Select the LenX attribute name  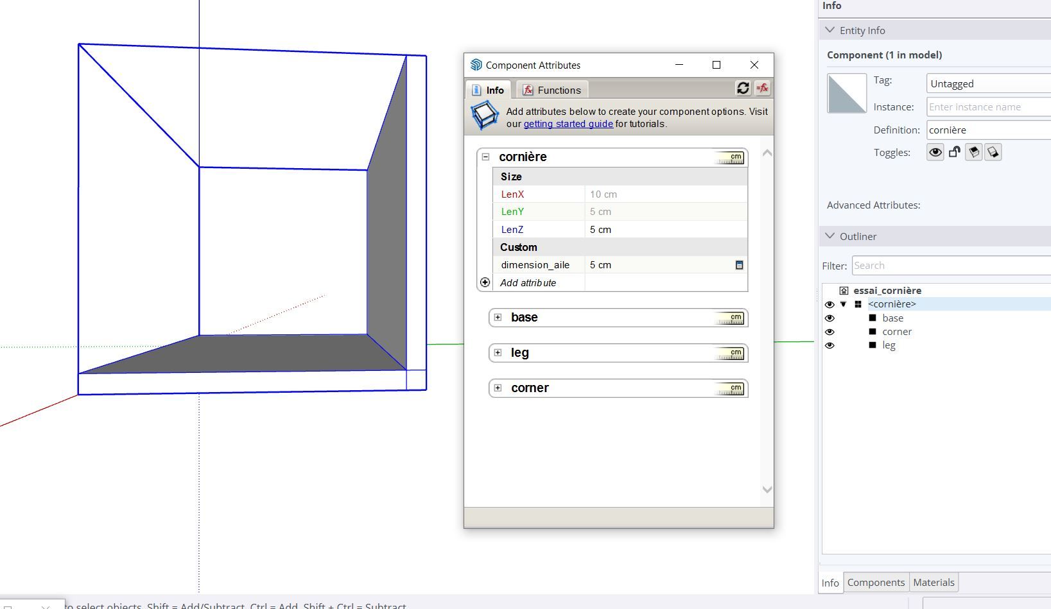tap(512, 194)
